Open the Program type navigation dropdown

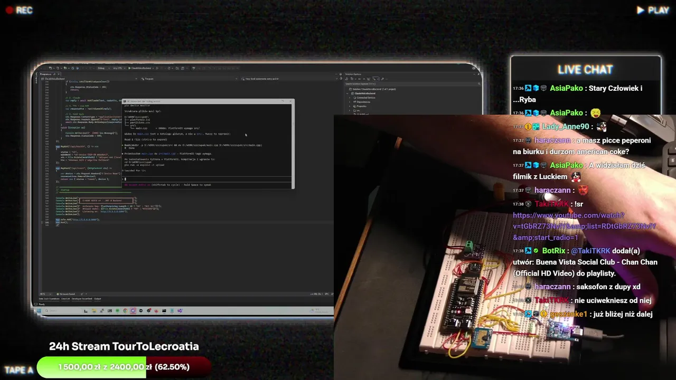click(190, 79)
